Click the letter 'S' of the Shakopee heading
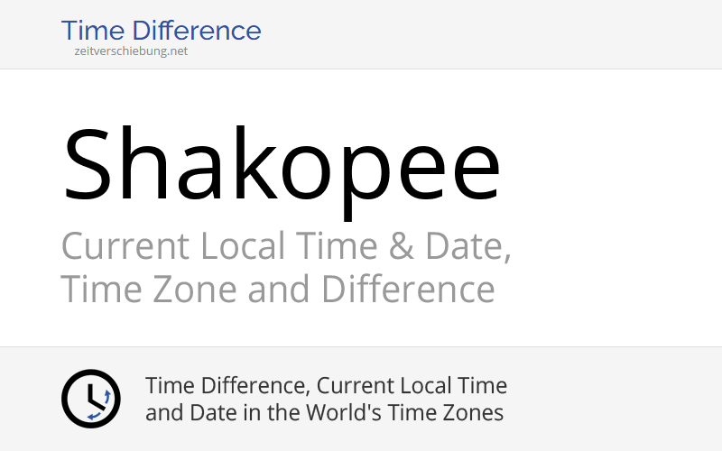The height and width of the screenshot is (451, 722). coord(87,166)
